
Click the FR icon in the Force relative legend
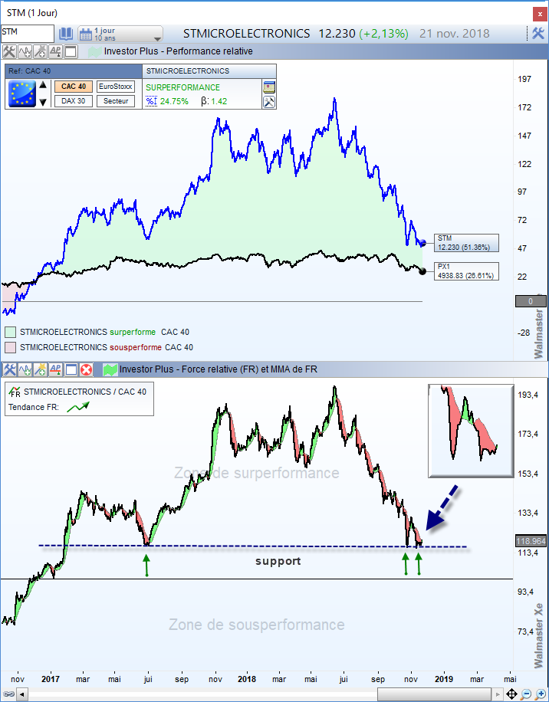coord(15,392)
